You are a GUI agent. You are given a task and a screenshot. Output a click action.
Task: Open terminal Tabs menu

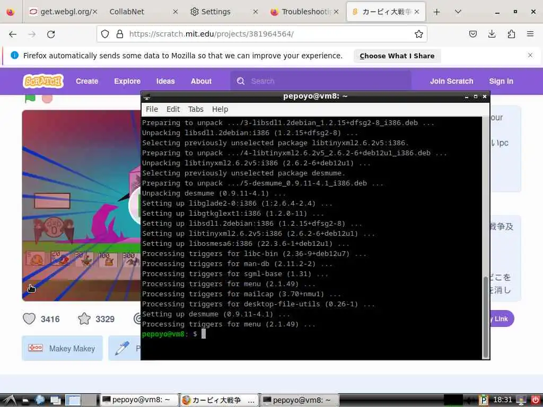coord(196,109)
